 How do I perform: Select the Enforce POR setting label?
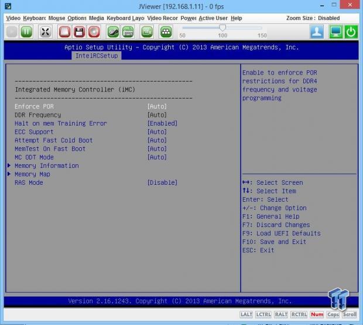click(34, 107)
